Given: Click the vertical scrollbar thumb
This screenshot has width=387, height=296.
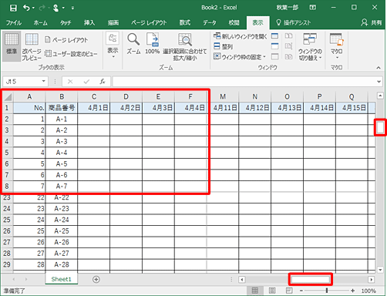Looking at the screenshot, I should click(x=380, y=127).
